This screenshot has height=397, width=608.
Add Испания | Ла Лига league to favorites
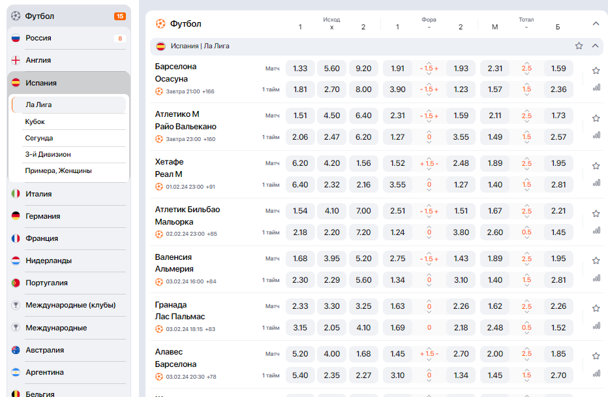[579, 46]
